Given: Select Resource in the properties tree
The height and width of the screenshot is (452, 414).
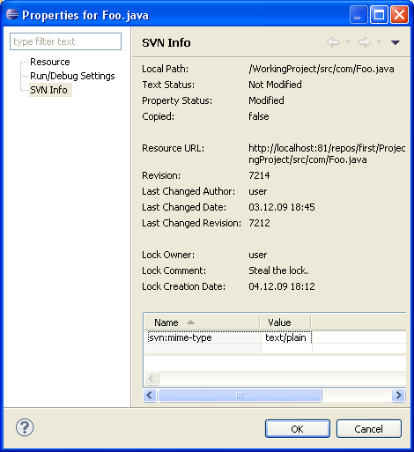Looking at the screenshot, I should pos(50,62).
